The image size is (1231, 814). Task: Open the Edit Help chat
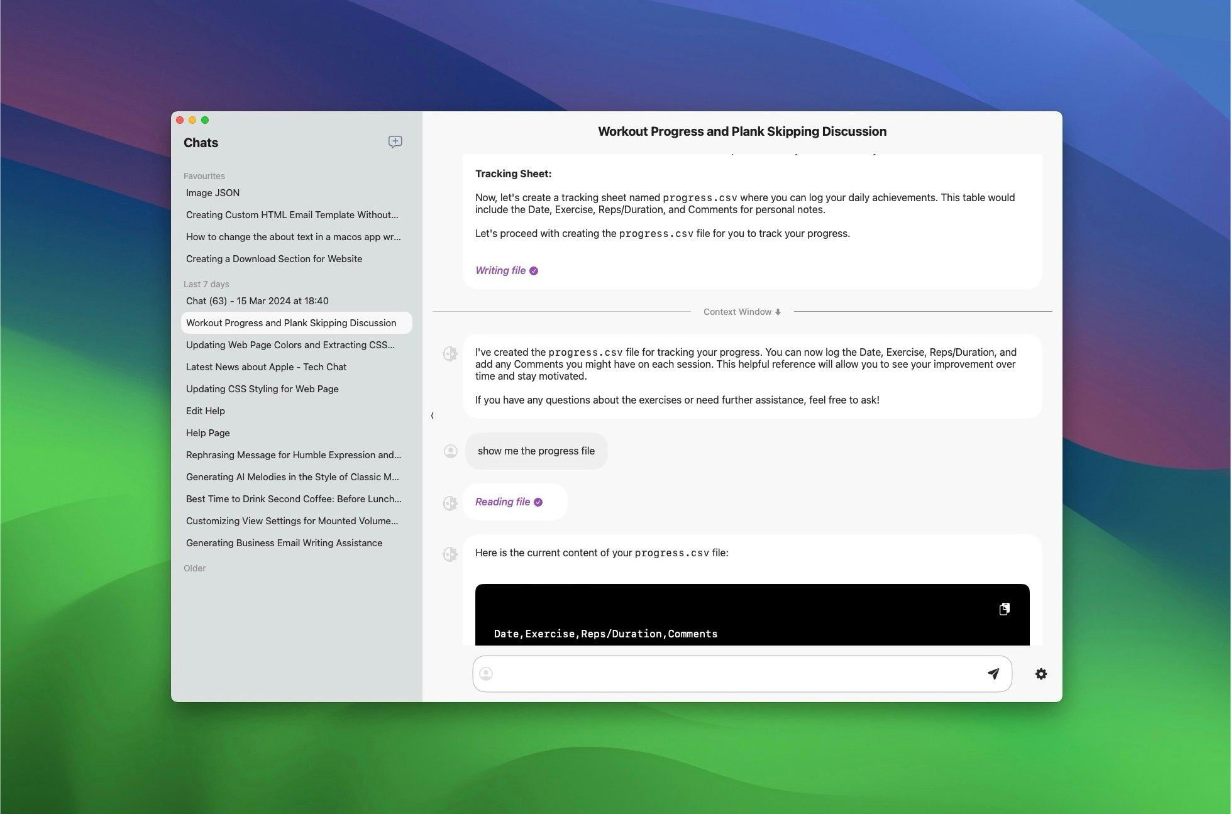(205, 411)
